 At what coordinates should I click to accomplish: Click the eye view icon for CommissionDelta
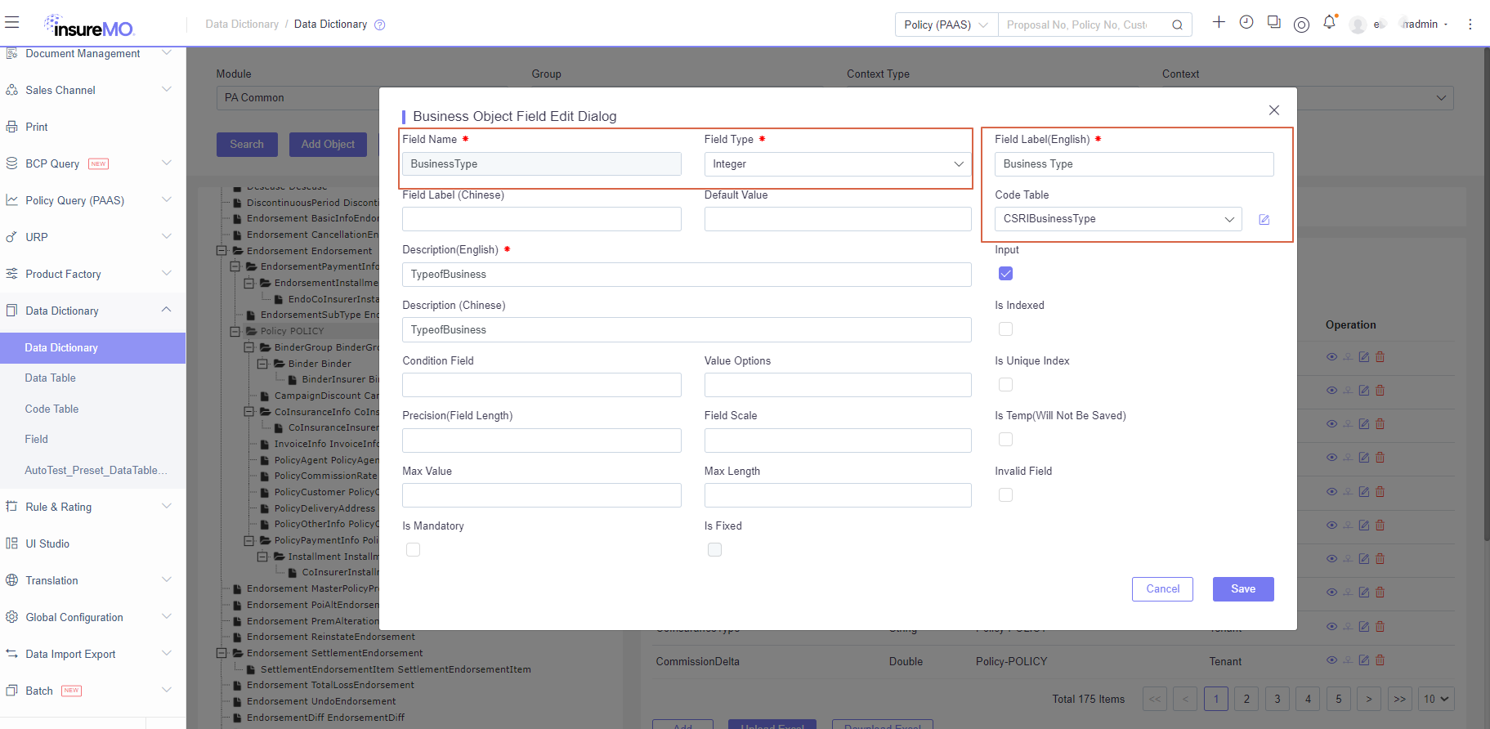pyautogui.click(x=1331, y=660)
